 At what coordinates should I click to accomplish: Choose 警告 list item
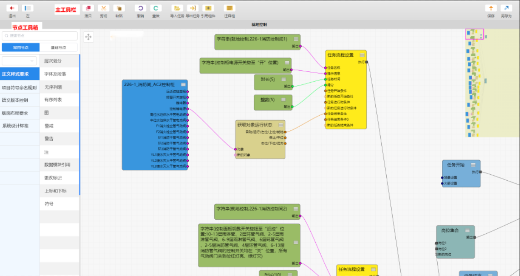pos(59,139)
